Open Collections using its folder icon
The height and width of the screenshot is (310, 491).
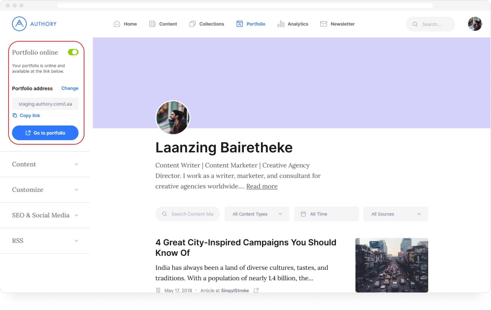point(192,24)
